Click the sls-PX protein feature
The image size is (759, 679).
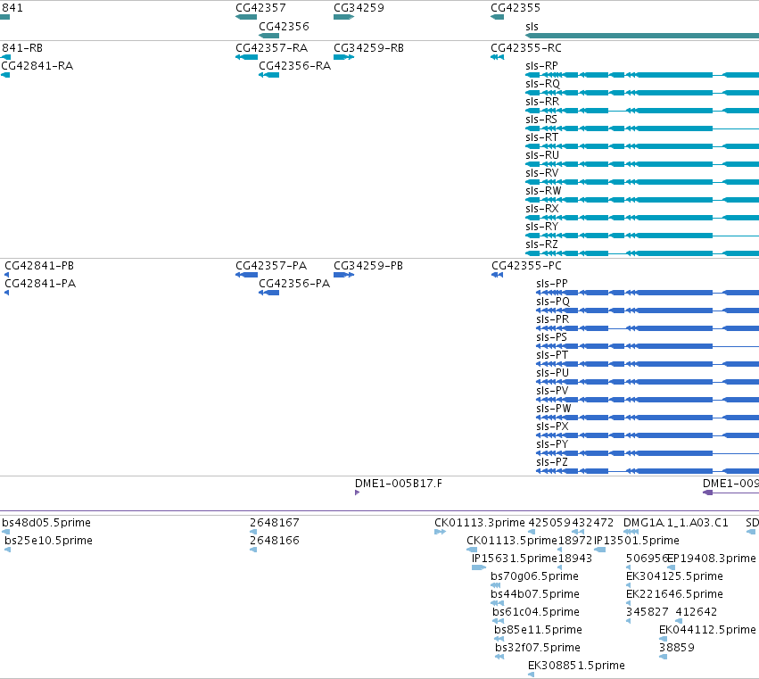click(x=648, y=435)
